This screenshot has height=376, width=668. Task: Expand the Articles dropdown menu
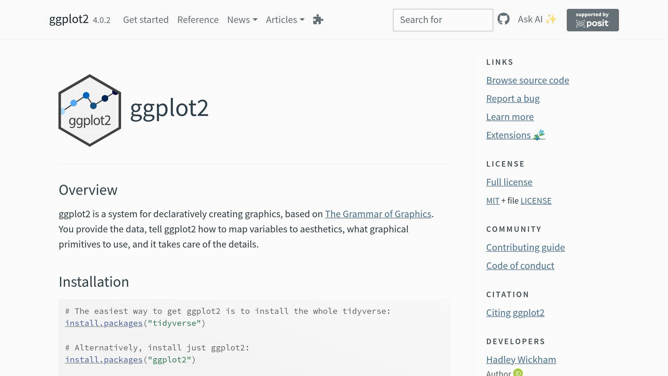(x=284, y=20)
